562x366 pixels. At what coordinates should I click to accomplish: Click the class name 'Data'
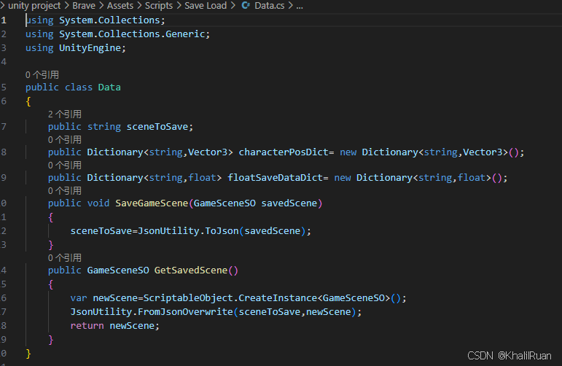(109, 87)
